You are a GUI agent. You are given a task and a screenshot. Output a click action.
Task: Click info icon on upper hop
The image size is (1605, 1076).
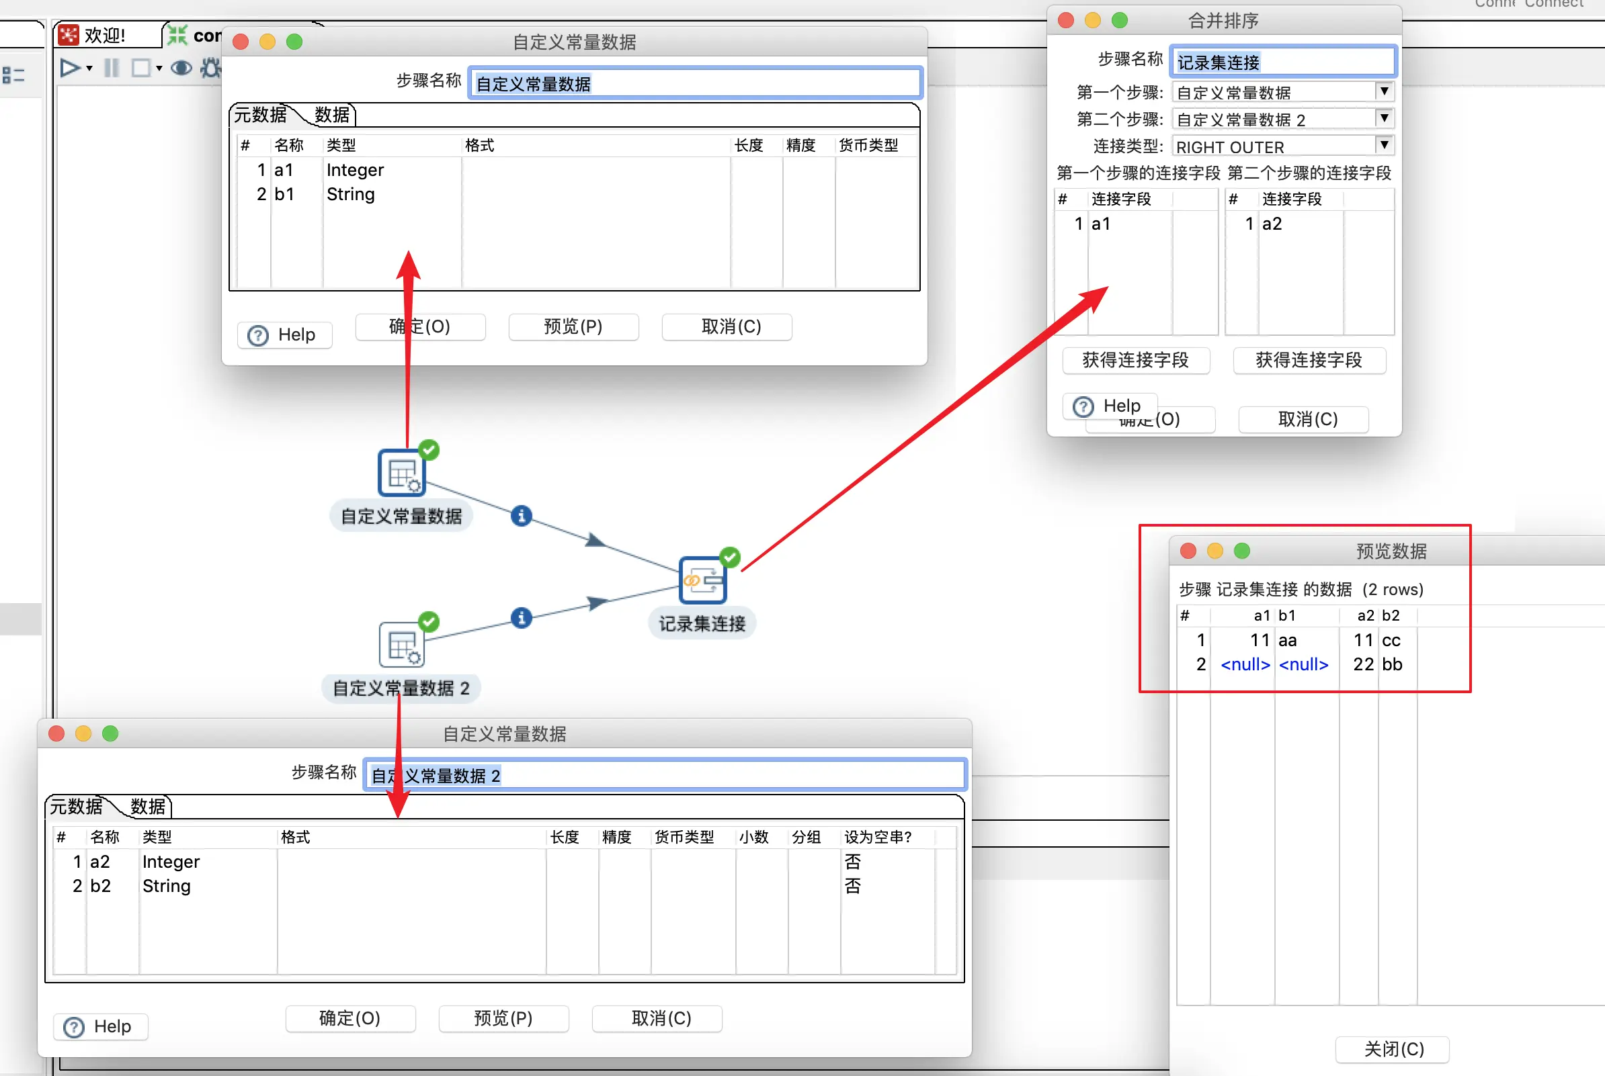tap(521, 515)
